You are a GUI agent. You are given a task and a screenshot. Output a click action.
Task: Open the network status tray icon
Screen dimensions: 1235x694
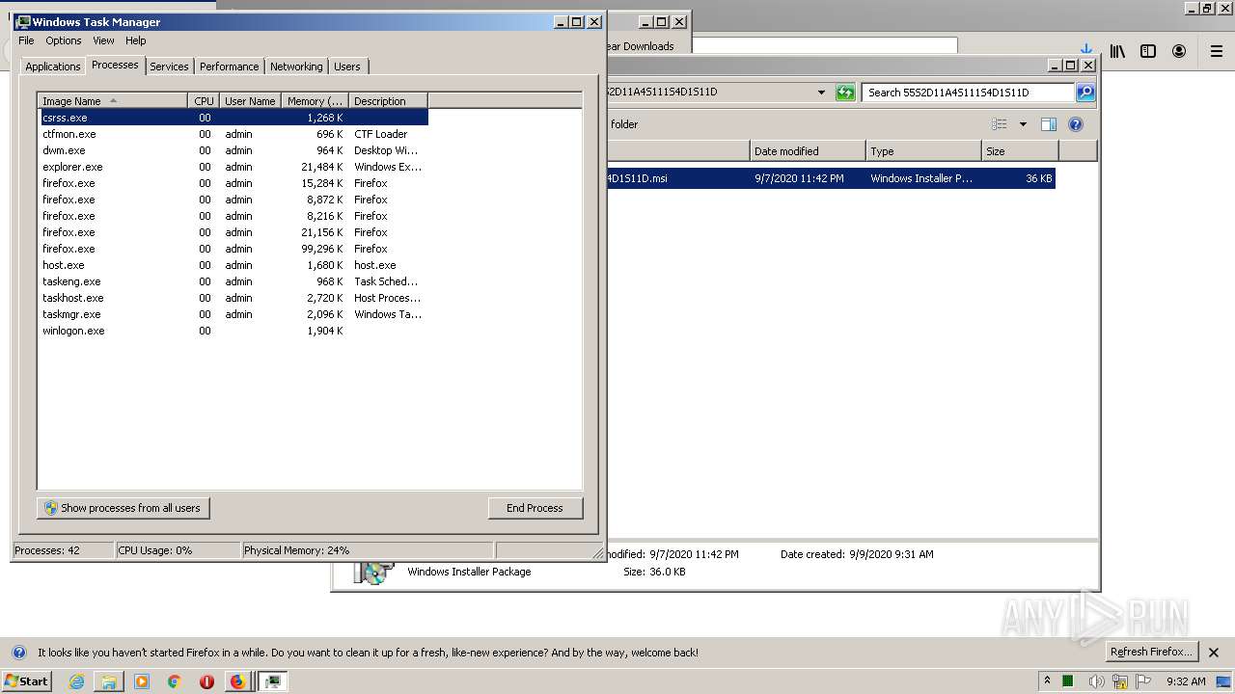click(1120, 681)
